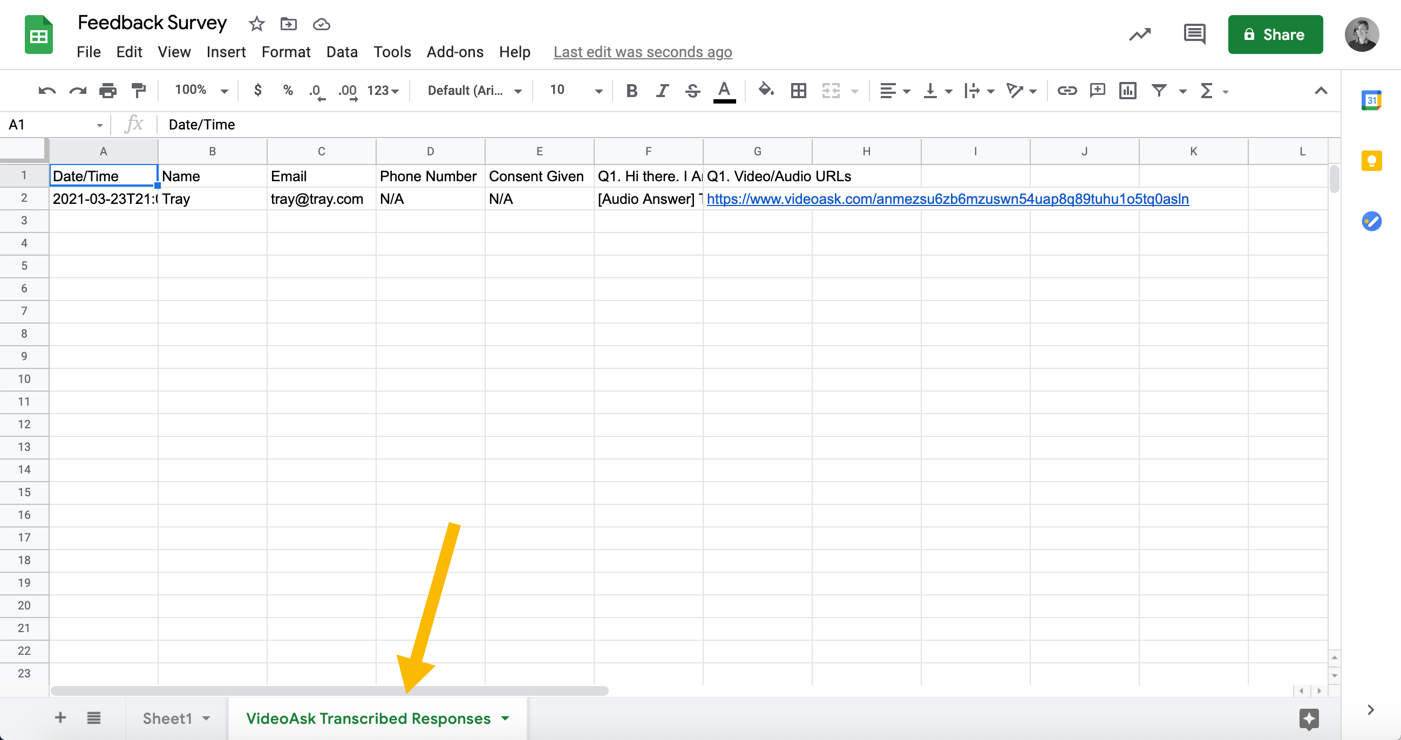Click the text alignment icon
Screen dimensions: 1401x740
point(885,91)
